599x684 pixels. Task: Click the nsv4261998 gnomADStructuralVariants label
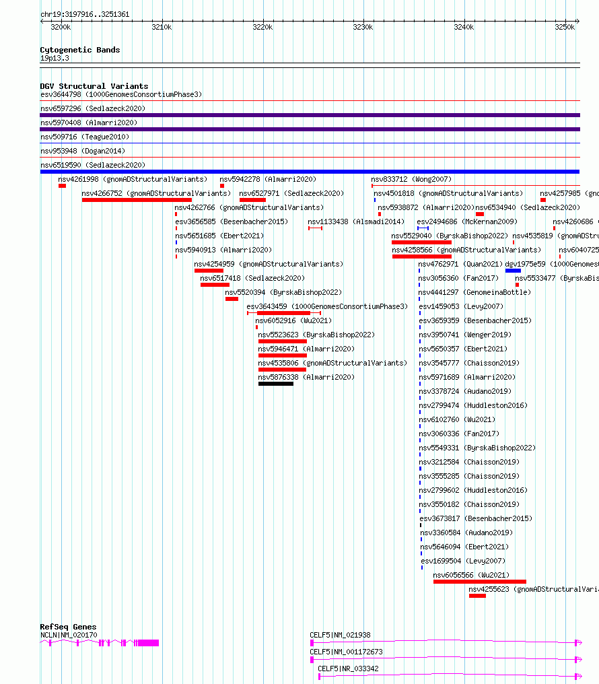point(133,179)
